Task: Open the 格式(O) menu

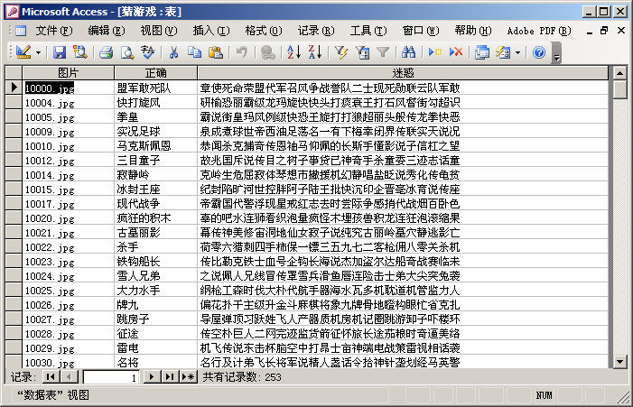Action: tap(264, 31)
